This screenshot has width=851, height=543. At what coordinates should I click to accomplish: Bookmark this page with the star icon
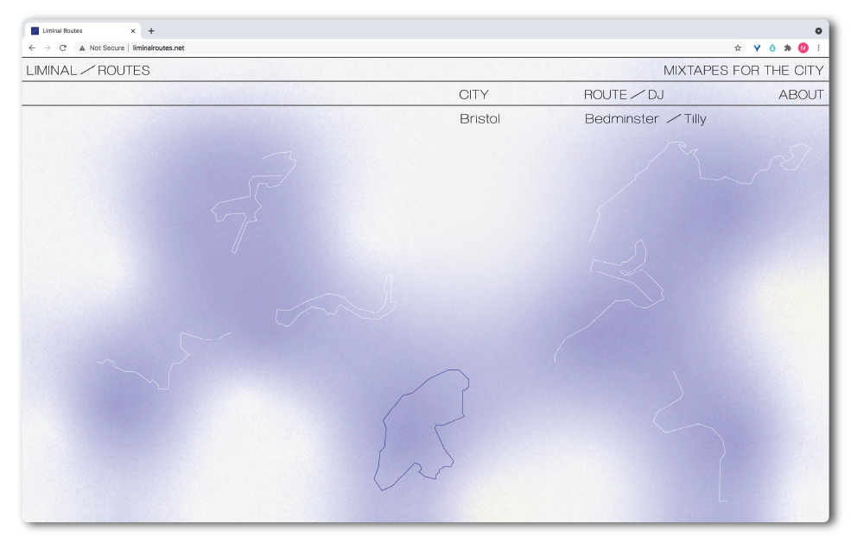[x=738, y=48]
